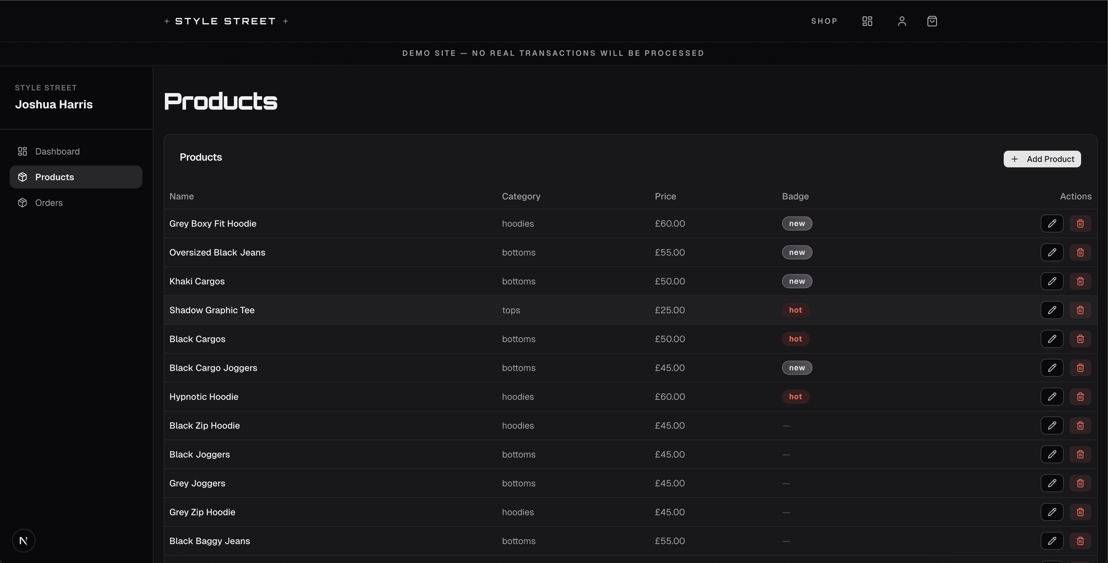Click the hot badge on Black Cargos
Screen dimensions: 1108x563
point(795,339)
